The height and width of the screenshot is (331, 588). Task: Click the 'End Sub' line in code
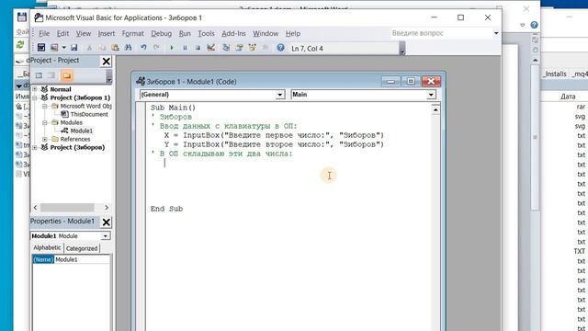click(x=166, y=209)
